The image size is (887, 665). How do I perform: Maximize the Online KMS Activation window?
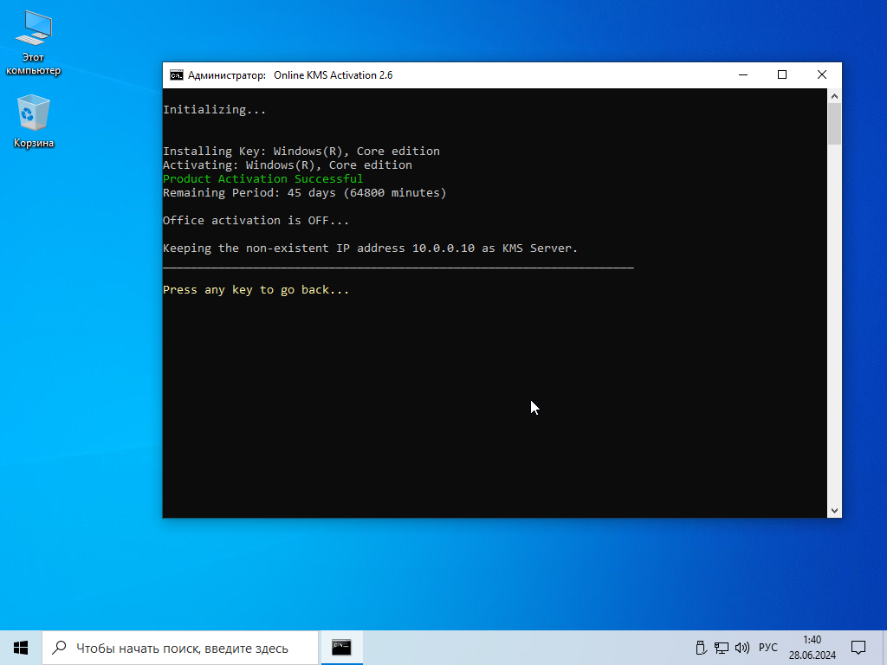click(782, 75)
